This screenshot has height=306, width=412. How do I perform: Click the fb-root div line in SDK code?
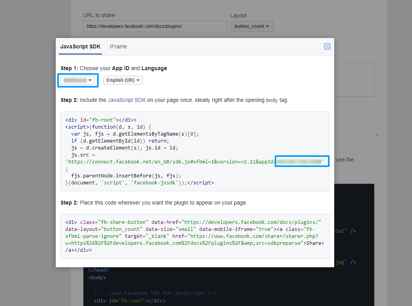pos(101,120)
